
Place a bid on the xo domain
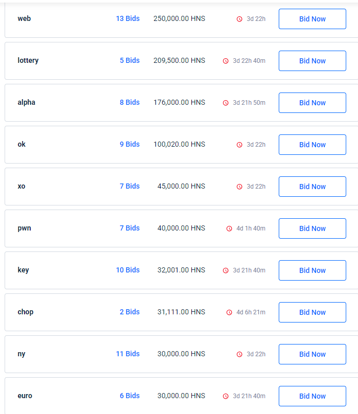click(x=312, y=187)
